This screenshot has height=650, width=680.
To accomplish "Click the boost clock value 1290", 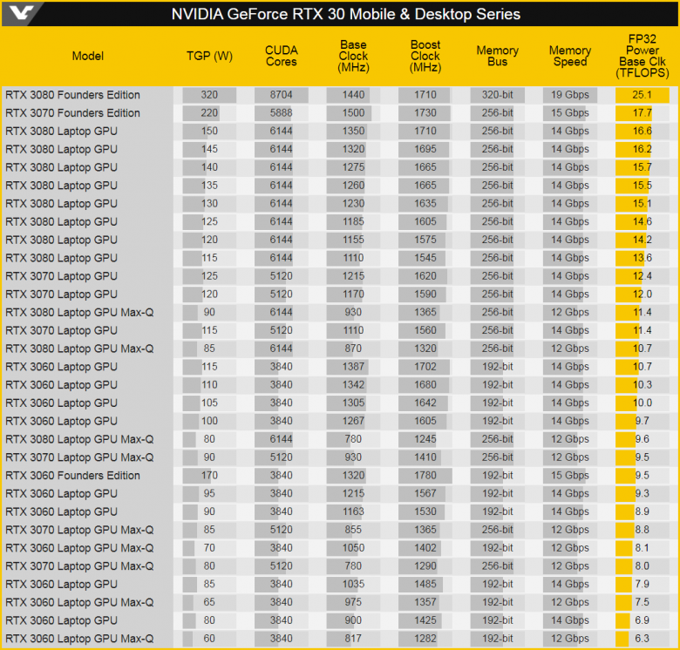I will point(425,566).
